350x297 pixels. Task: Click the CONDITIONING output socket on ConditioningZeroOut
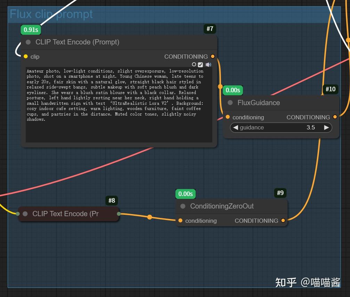(283, 220)
